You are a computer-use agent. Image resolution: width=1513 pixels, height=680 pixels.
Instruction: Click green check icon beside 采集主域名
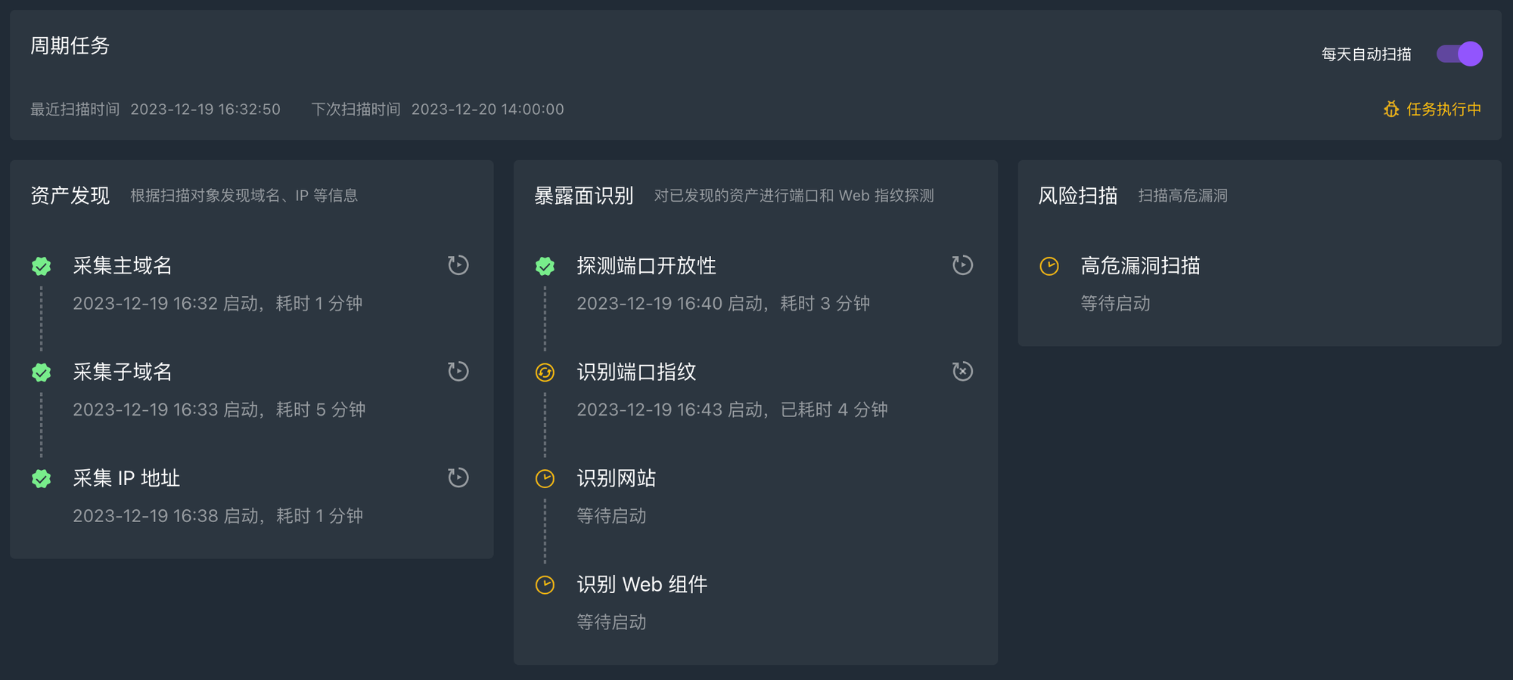coord(42,266)
